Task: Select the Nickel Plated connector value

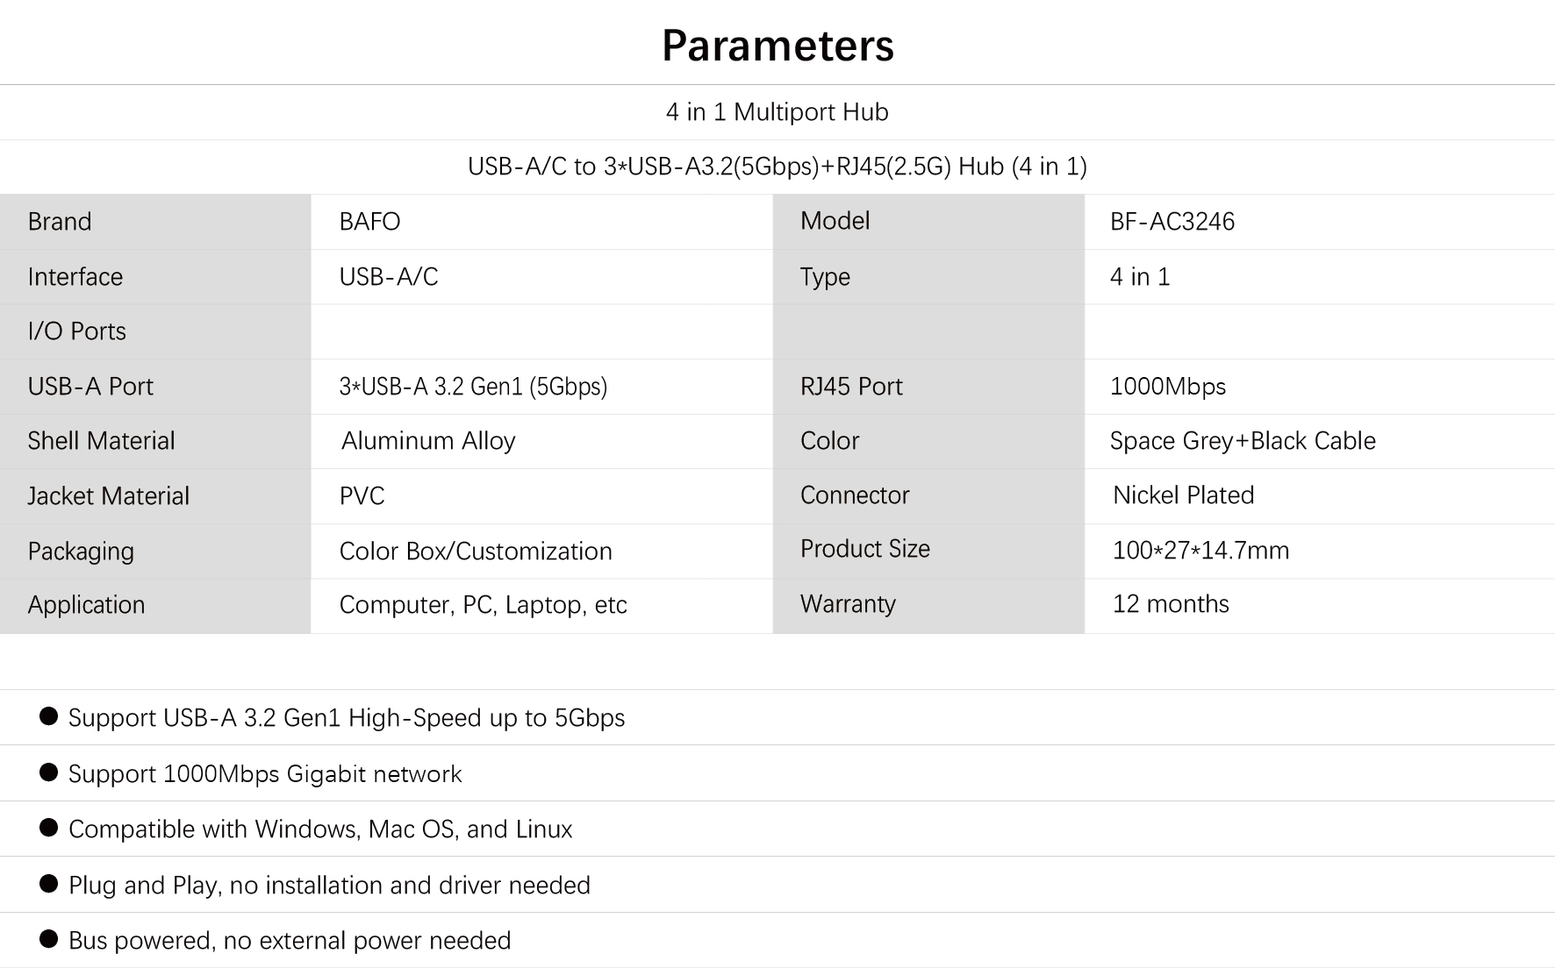Action: 1183,495
